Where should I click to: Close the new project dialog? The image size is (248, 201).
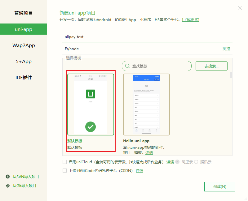240,8
